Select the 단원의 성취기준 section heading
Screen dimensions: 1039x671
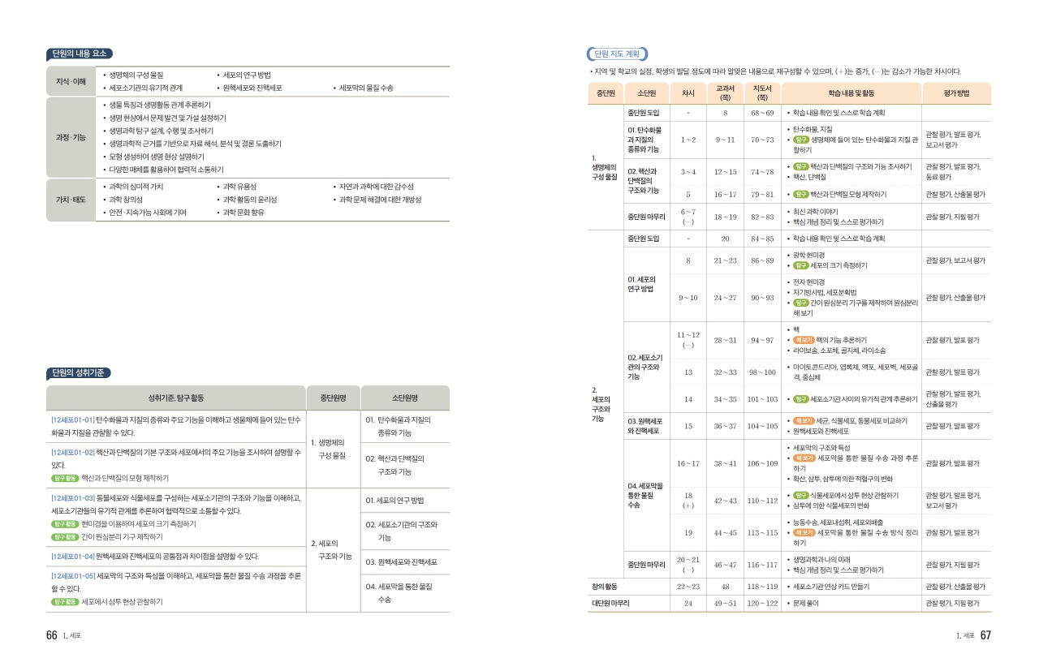coord(79,373)
